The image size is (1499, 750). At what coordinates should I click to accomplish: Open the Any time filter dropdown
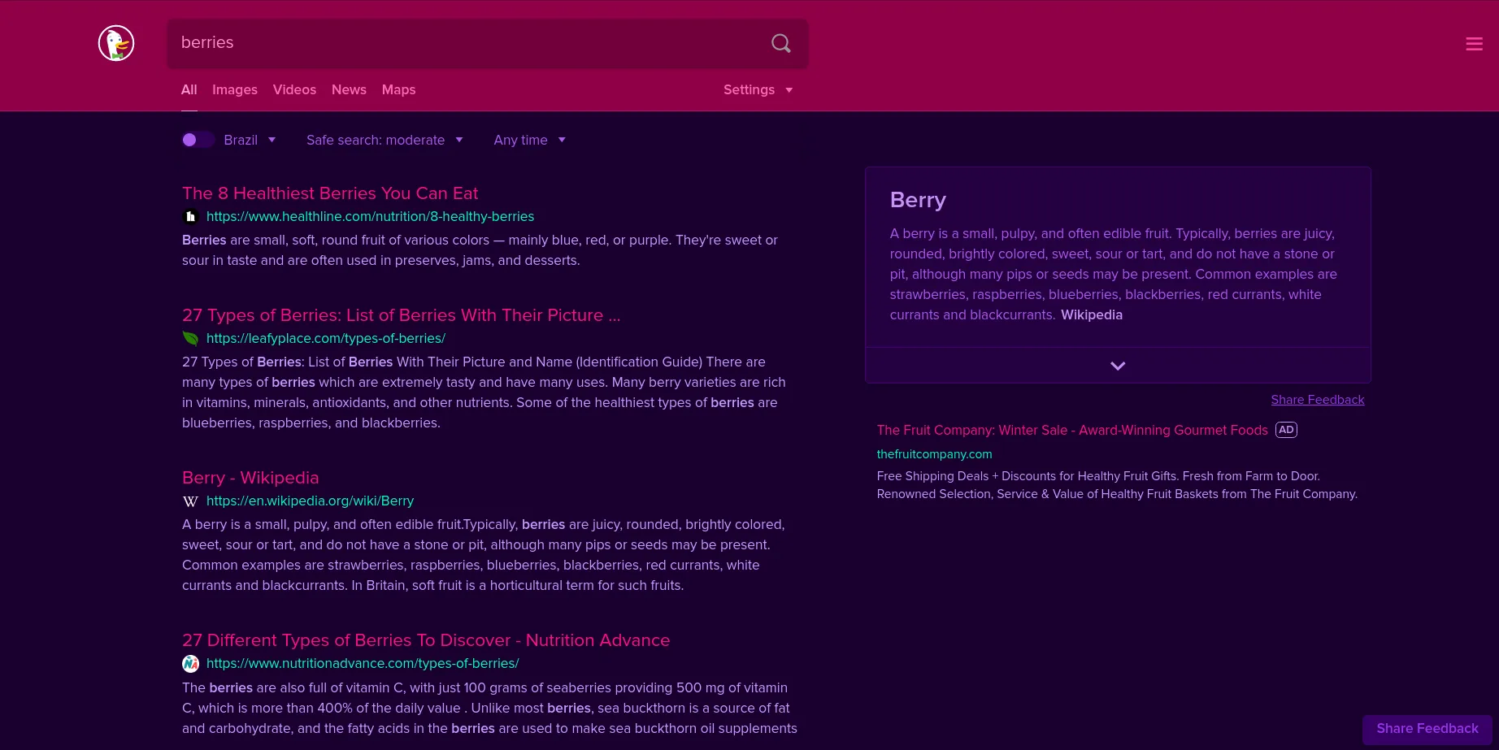click(529, 140)
